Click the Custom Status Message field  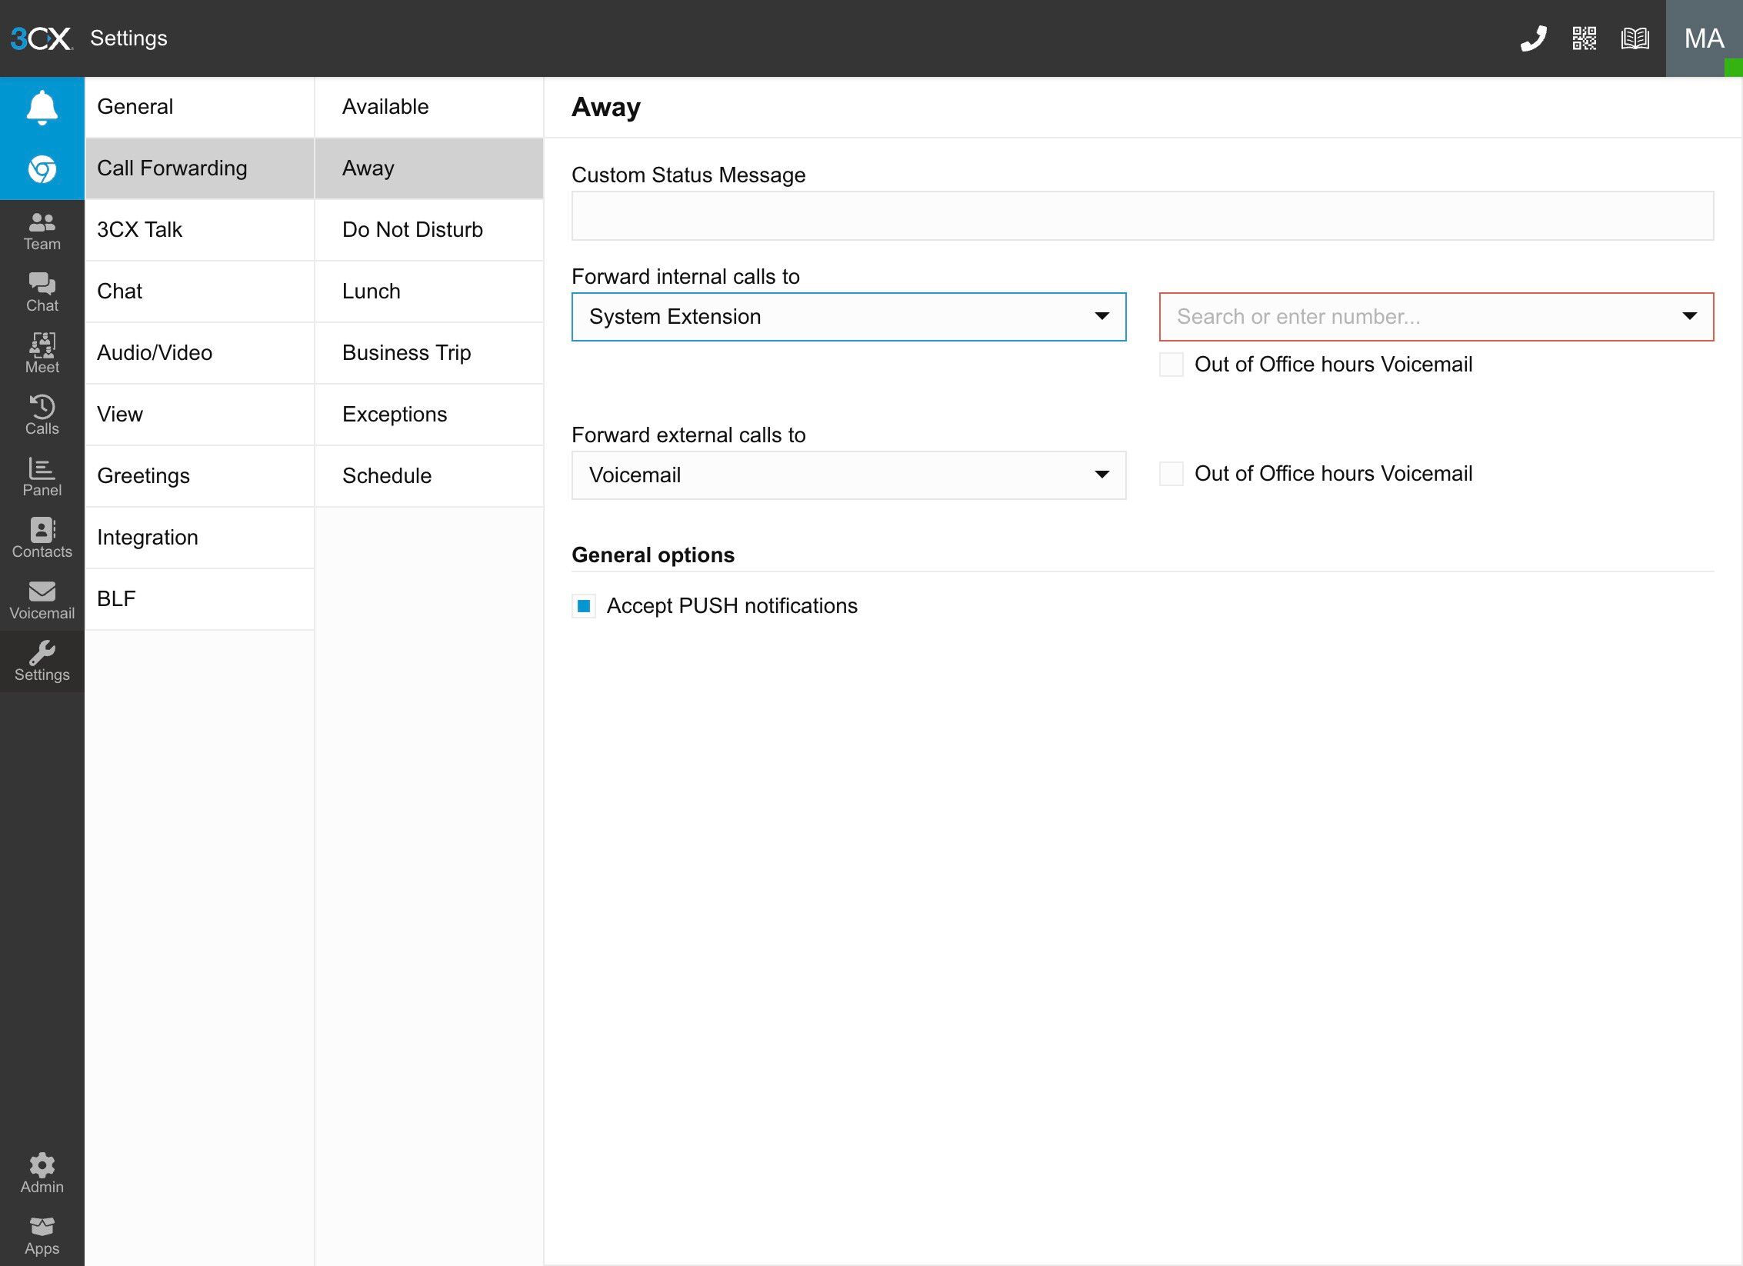click(1142, 216)
